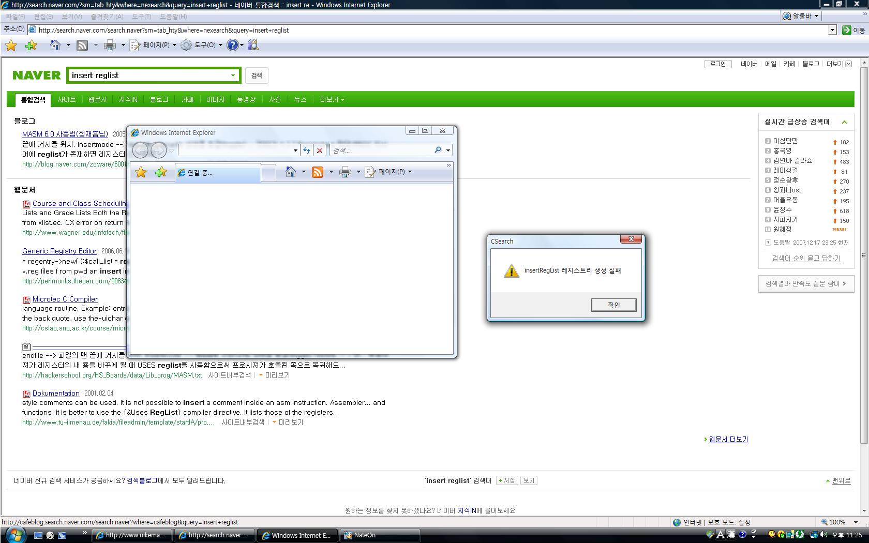The height and width of the screenshot is (543, 869).
Task: Click the 로그인 button
Action: (718, 64)
